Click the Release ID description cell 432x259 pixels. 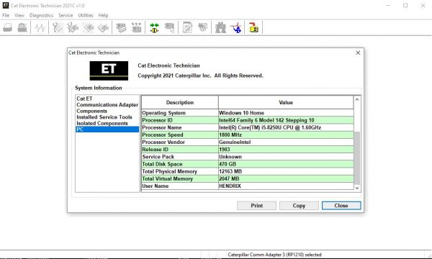pyautogui.click(x=180, y=150)
